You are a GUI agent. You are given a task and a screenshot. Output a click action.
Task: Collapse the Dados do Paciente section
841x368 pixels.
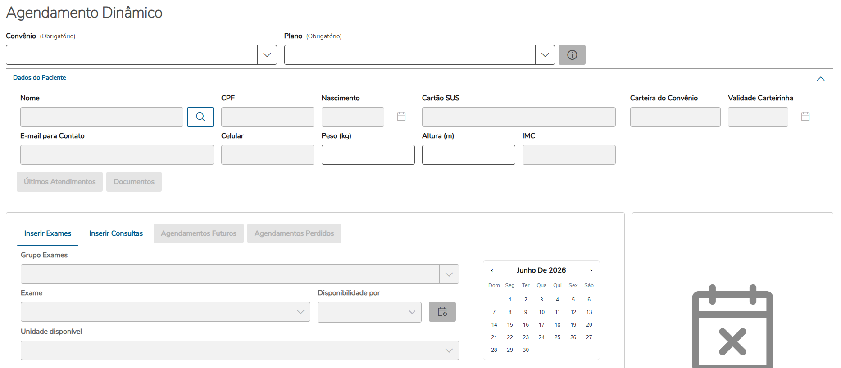point(821,79)
